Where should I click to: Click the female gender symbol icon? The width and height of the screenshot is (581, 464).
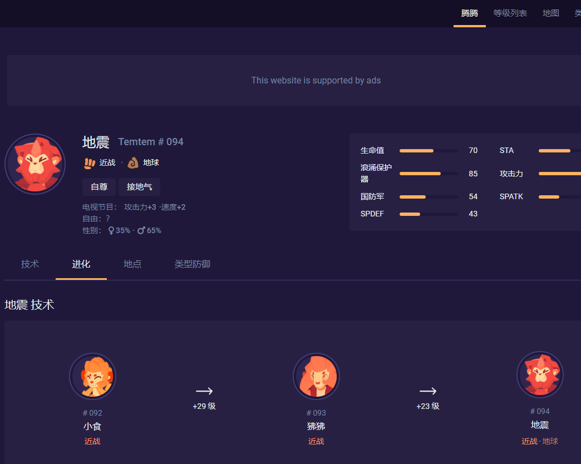pos(111,230)
